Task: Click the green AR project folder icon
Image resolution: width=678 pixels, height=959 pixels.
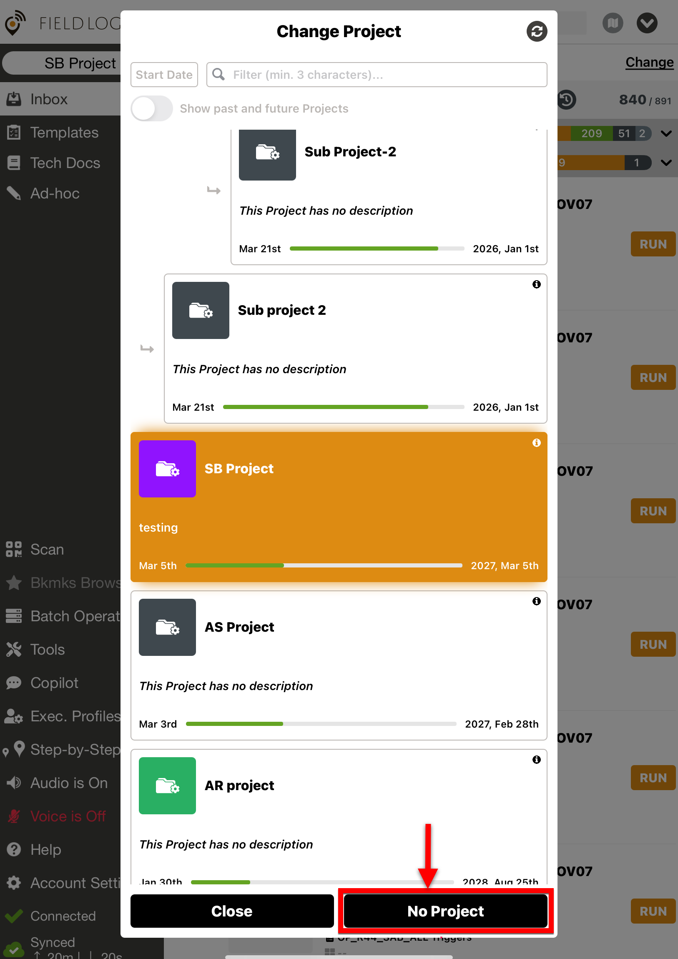Action: pos(167,785)
